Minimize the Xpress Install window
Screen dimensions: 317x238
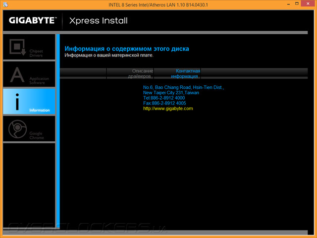288,4
